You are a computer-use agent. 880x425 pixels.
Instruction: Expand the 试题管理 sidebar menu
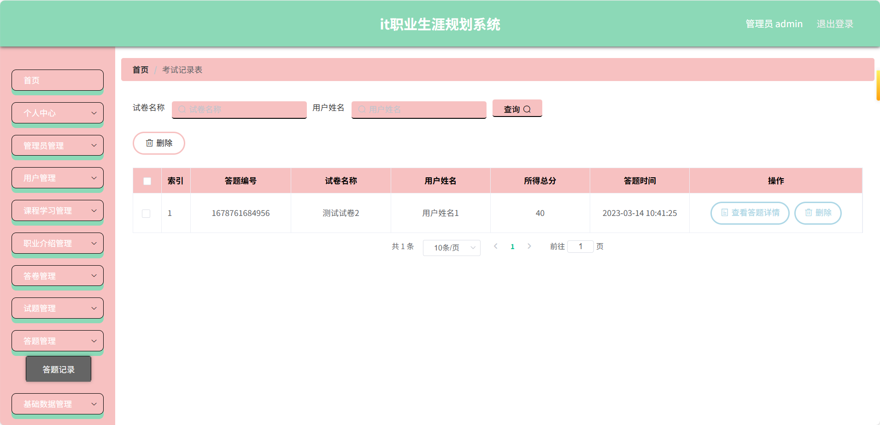click(58, 308)
